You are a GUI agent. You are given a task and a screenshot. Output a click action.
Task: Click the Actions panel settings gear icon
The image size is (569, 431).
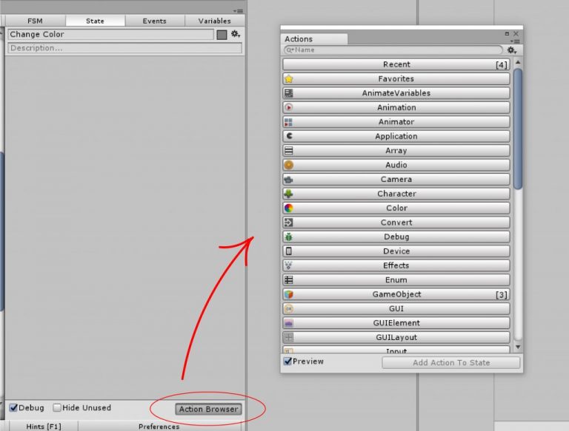[x=511, y=50]
